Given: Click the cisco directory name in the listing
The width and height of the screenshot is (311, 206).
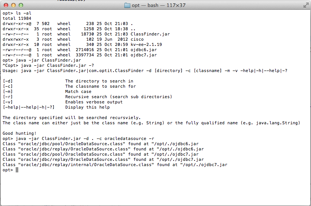Looking at the screenshot, I should (137, 39).
